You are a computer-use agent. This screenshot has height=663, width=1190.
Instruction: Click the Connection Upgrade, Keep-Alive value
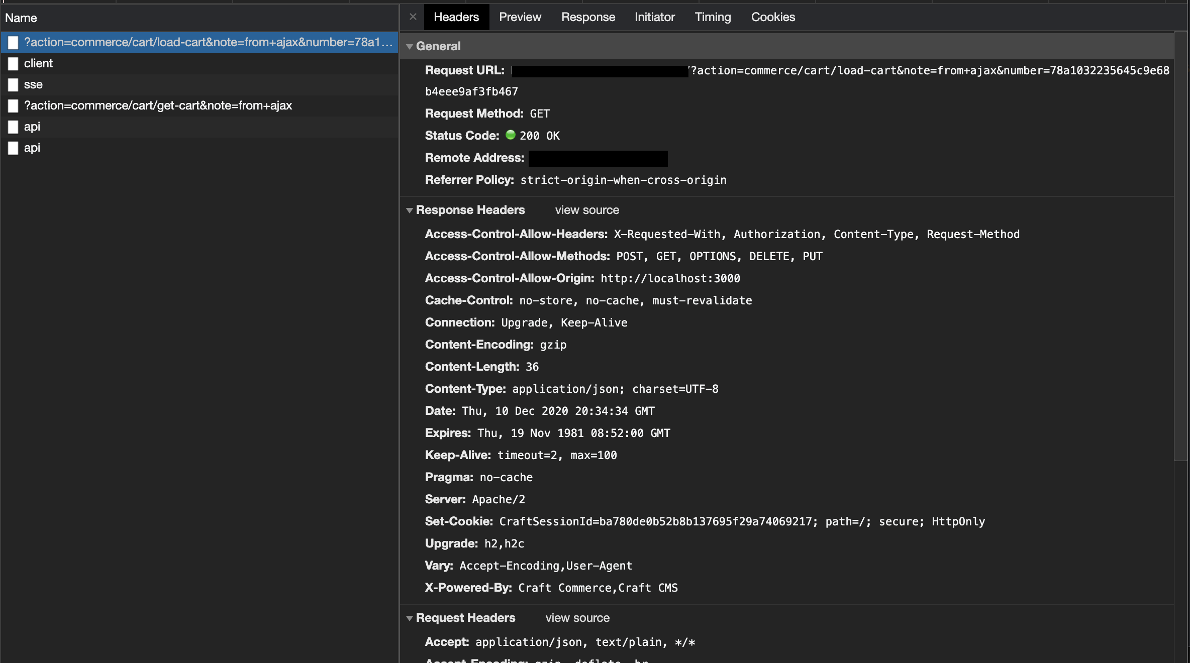tap(564, 322)
